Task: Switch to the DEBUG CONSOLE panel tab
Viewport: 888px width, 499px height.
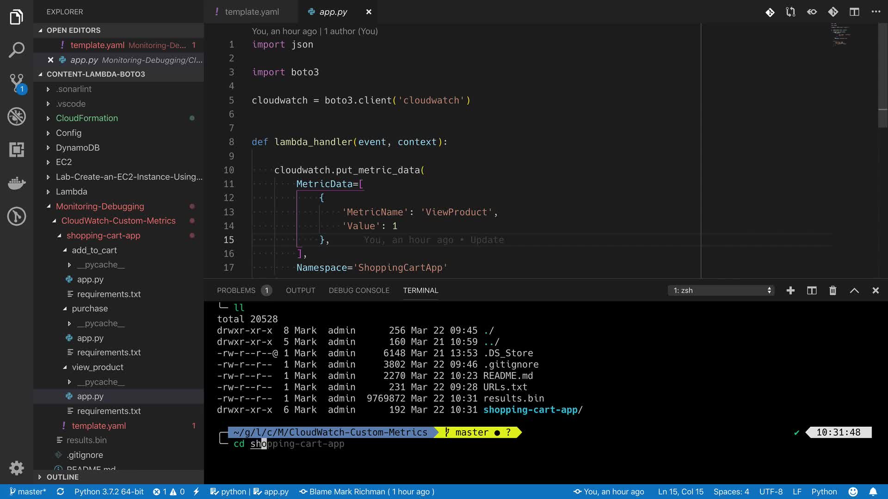Action: coord(359,290)
